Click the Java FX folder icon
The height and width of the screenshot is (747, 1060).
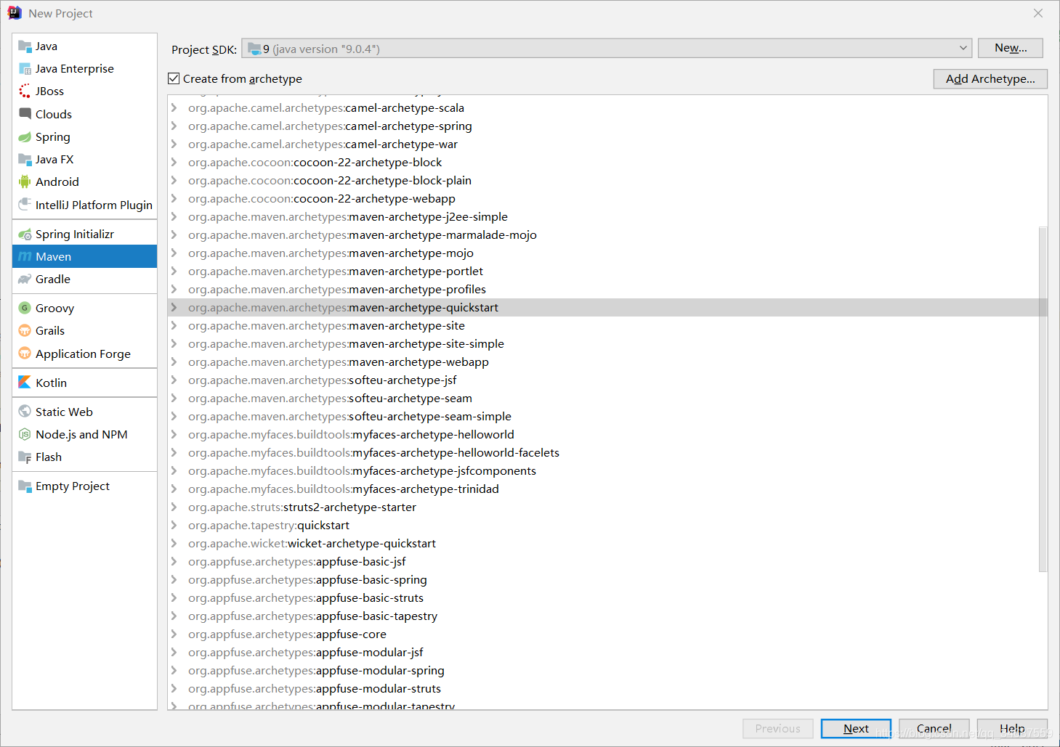coord(25,160)
